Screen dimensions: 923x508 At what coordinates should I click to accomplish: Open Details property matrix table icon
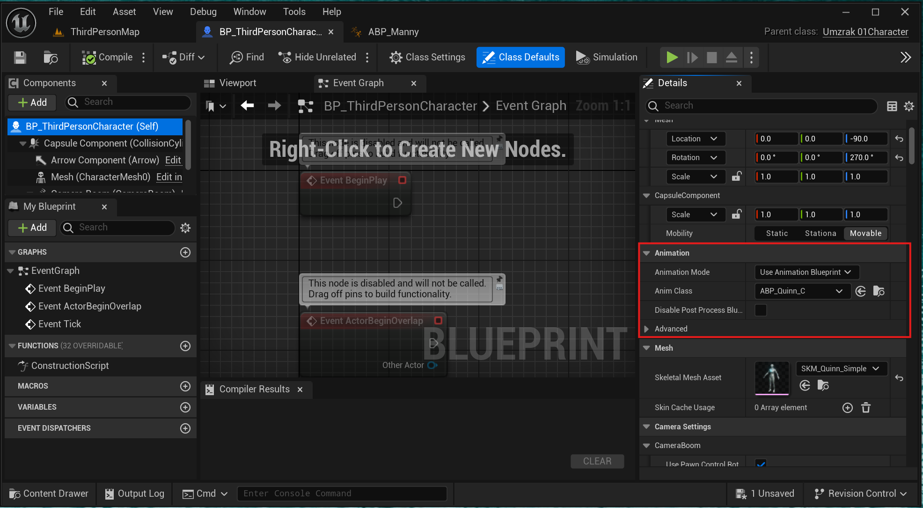click(x=892, y=106)
